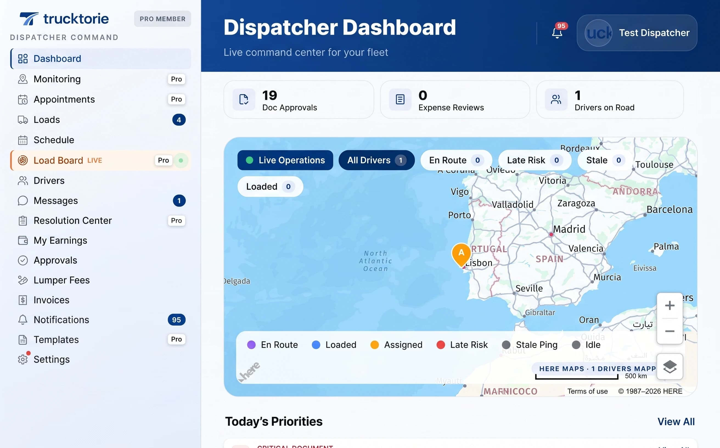Open the 0 Expense Reviews card
Viewport: 720px width, 448px height.
(455, 100)
